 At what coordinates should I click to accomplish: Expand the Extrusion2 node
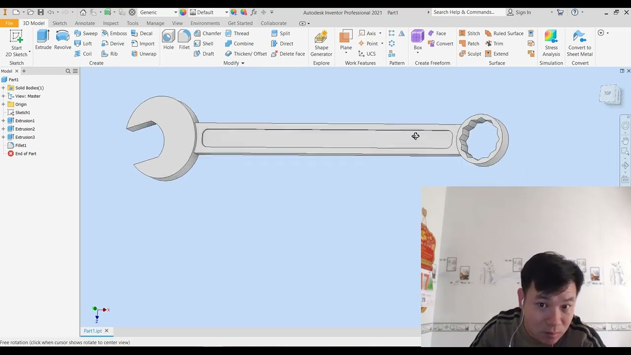(x=3, y=129)
